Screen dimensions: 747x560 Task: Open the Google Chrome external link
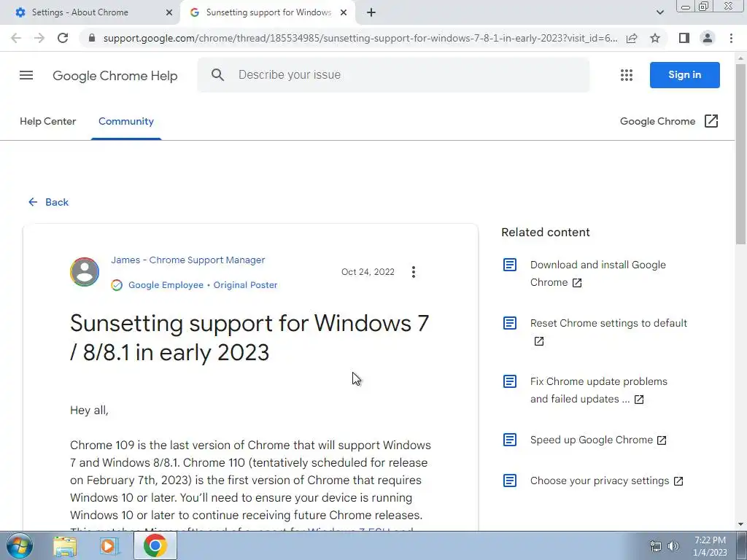click(x=669, y=122)
